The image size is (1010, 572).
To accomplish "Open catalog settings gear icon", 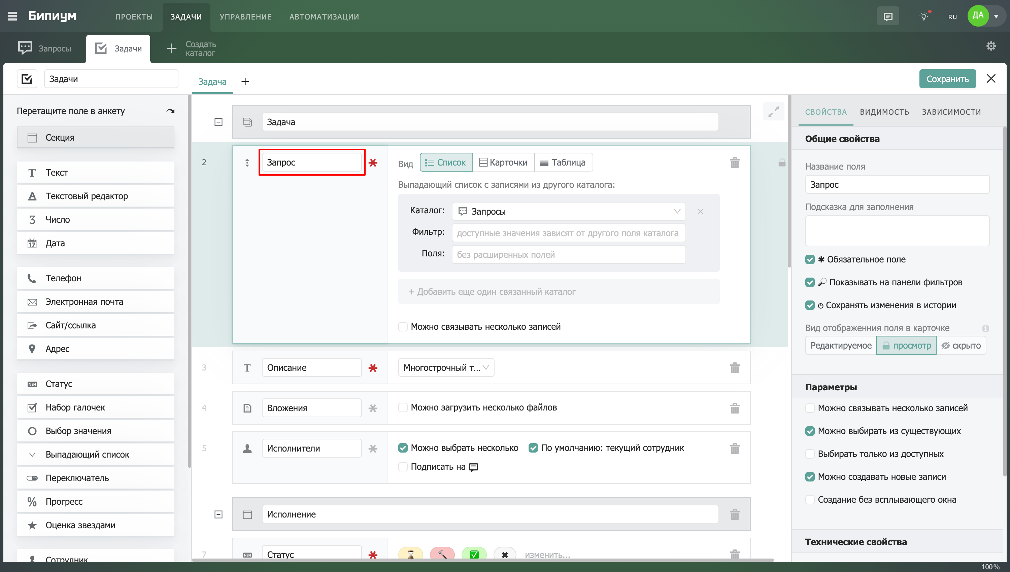I will 991,46.
